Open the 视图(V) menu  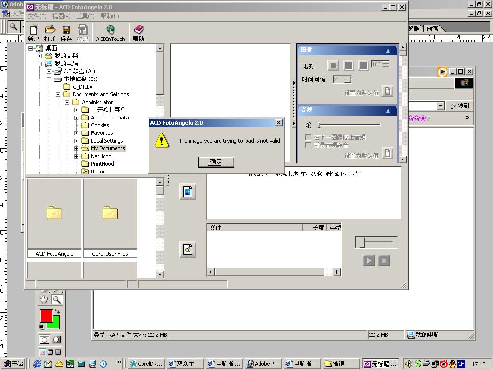[x=61, y=16]
